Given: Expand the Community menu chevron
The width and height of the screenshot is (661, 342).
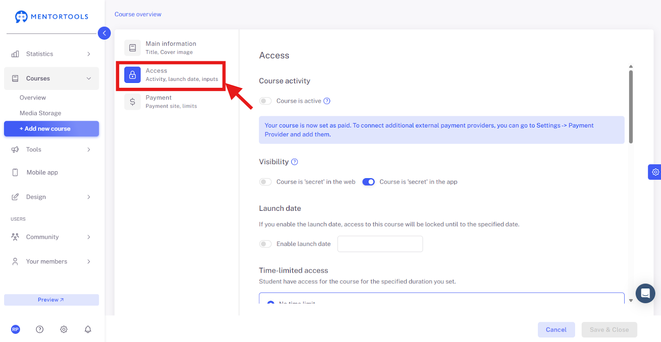Looking at the screenshot, I should click(88, 237).
